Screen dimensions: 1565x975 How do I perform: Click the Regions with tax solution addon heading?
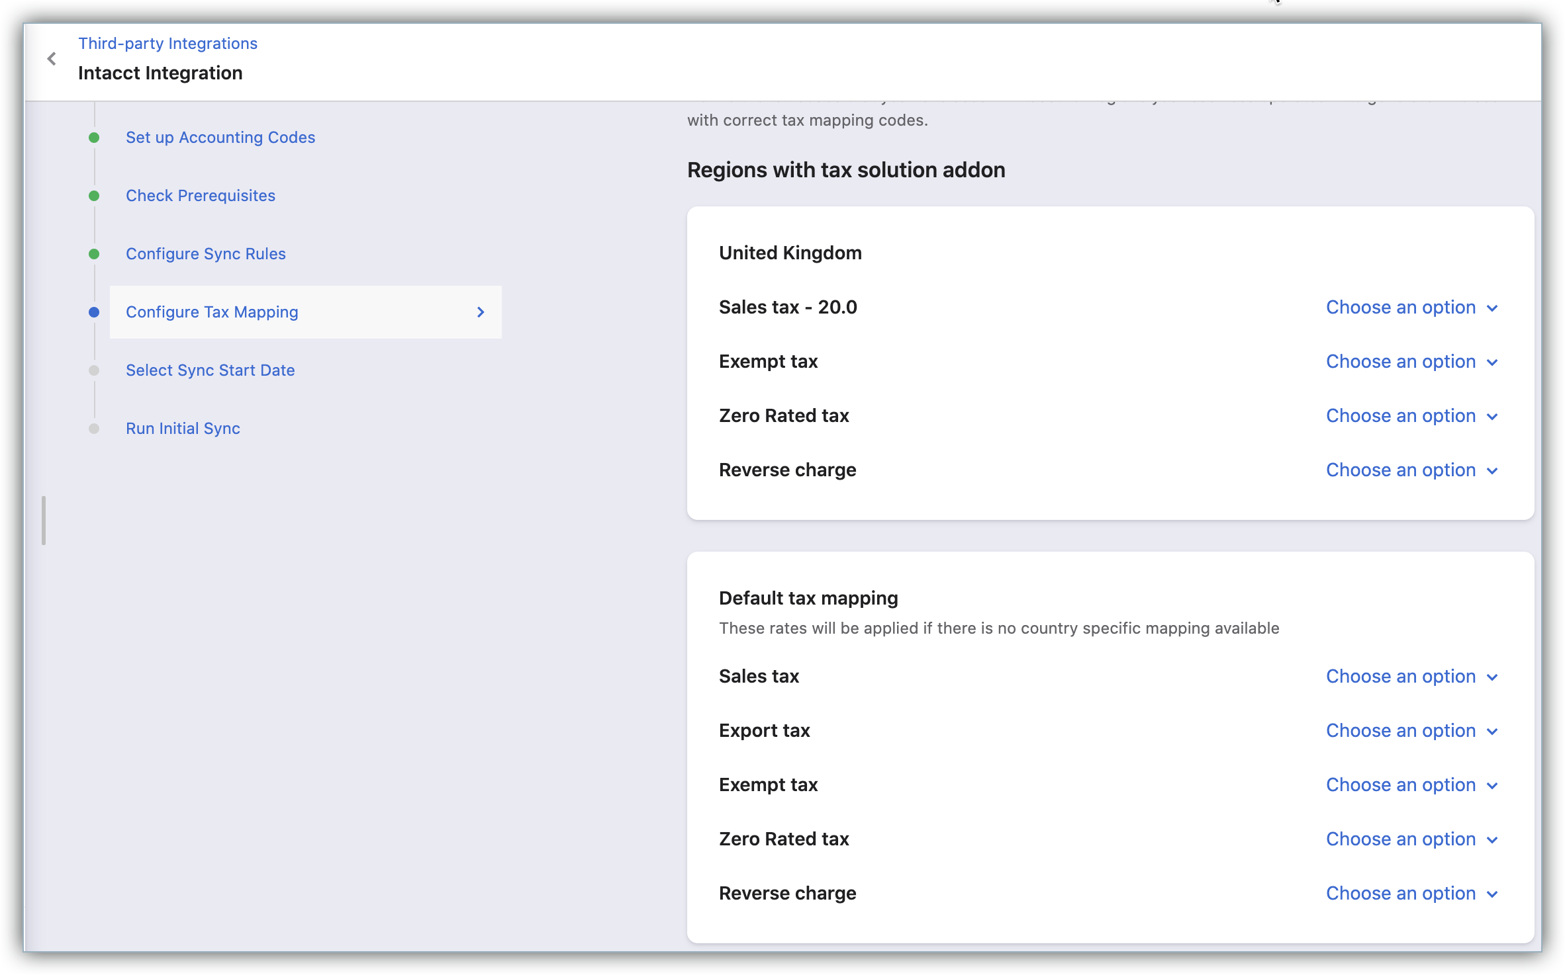point(846,170)
